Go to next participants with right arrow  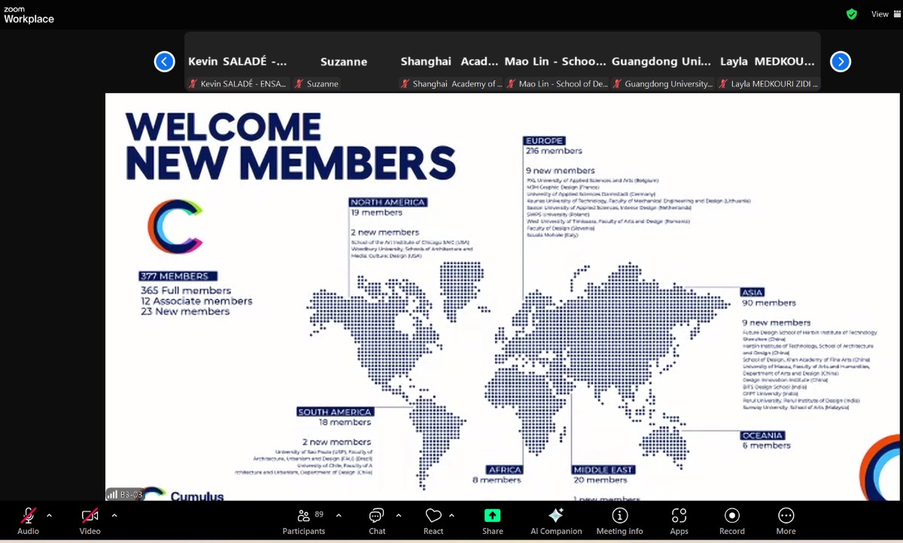[x=841, y=62]
